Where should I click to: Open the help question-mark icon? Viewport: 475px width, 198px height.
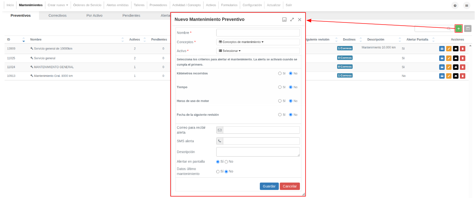pos(455,6)
